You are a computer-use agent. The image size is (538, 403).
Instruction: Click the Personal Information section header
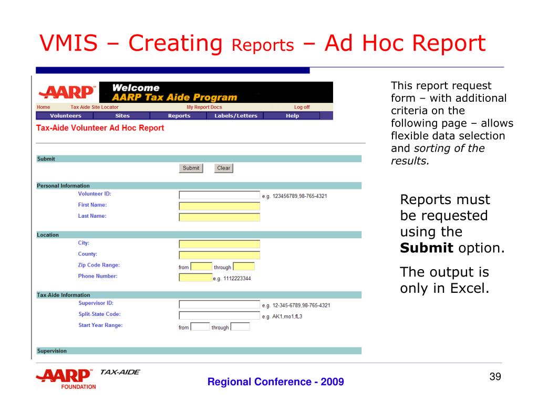click(199, 186)
